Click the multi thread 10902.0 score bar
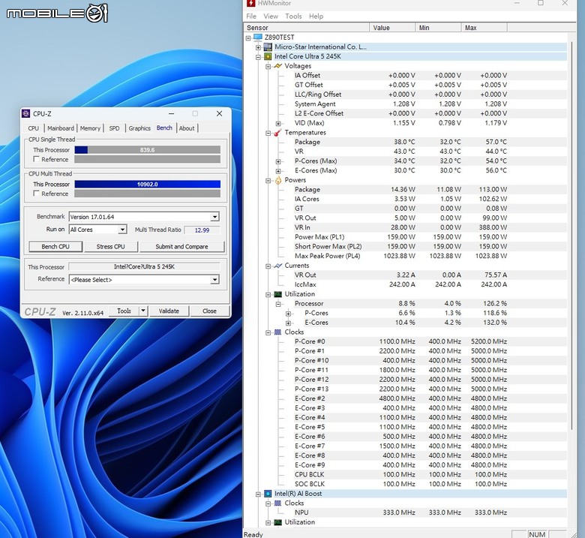Viewport: 585px width, 538px height. (147, 184)
